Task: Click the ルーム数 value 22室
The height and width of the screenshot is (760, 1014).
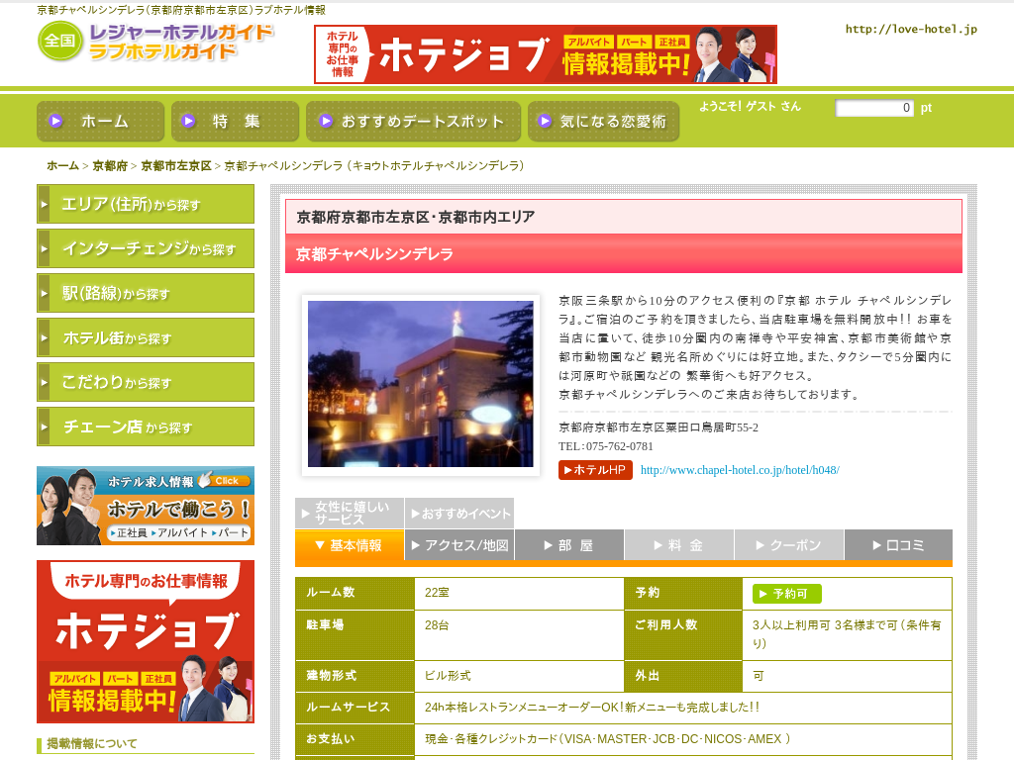Action: point(437,593)
